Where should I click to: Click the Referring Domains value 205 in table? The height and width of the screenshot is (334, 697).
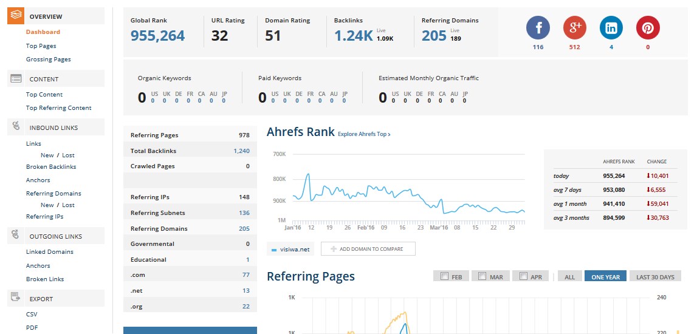click(244, 228)
